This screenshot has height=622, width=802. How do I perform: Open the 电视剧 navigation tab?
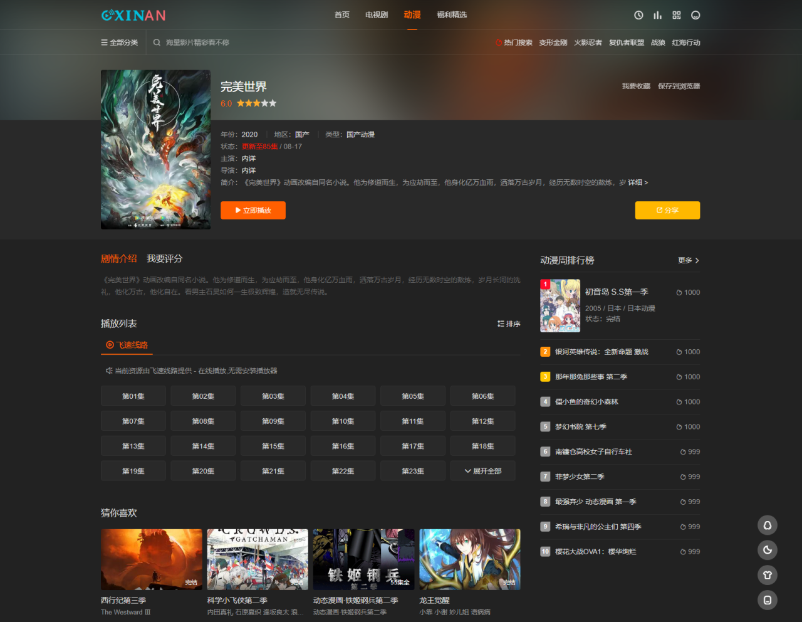pyautogui.click(x=376, y=14)
